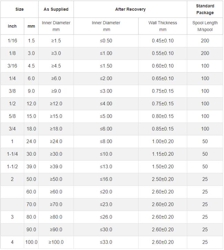Select the ≥100.0 supplied diameter cell

click(x=56, y=242)
